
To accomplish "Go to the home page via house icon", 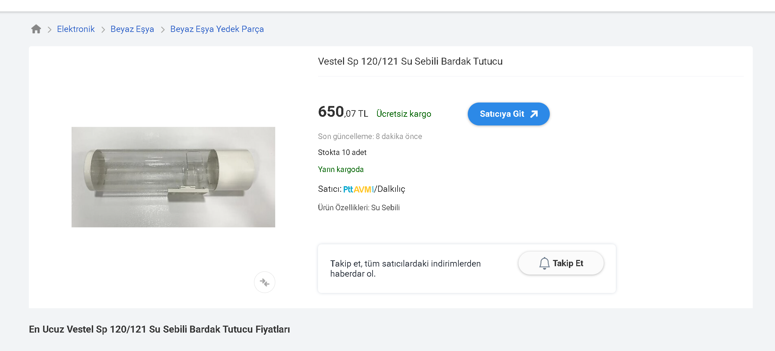I will (36, 29).
